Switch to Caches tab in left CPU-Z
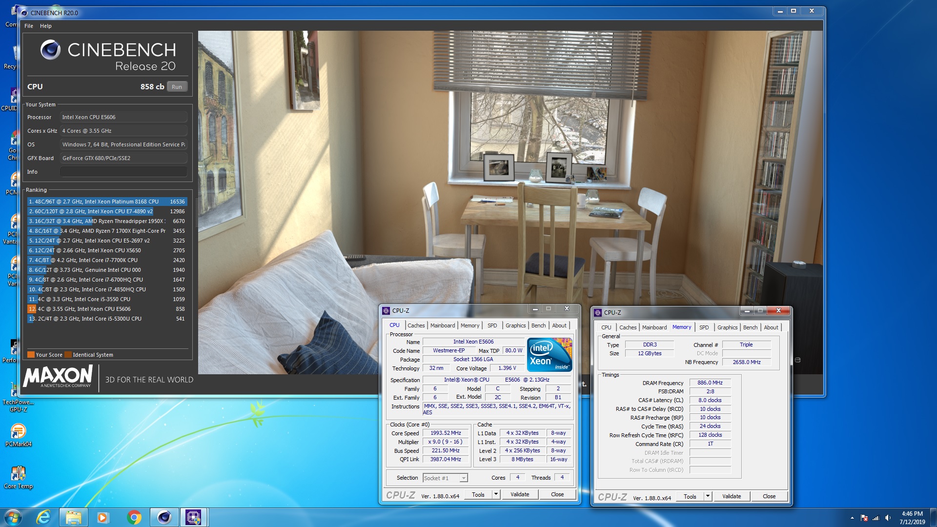937x527 pixels. (x=416, y=325)
